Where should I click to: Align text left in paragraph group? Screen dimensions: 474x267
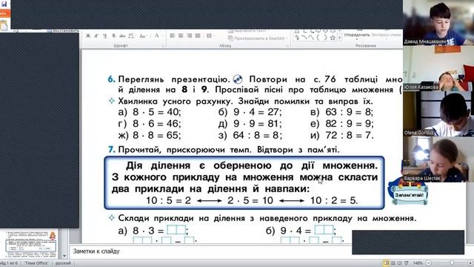[x=173, y=36]
